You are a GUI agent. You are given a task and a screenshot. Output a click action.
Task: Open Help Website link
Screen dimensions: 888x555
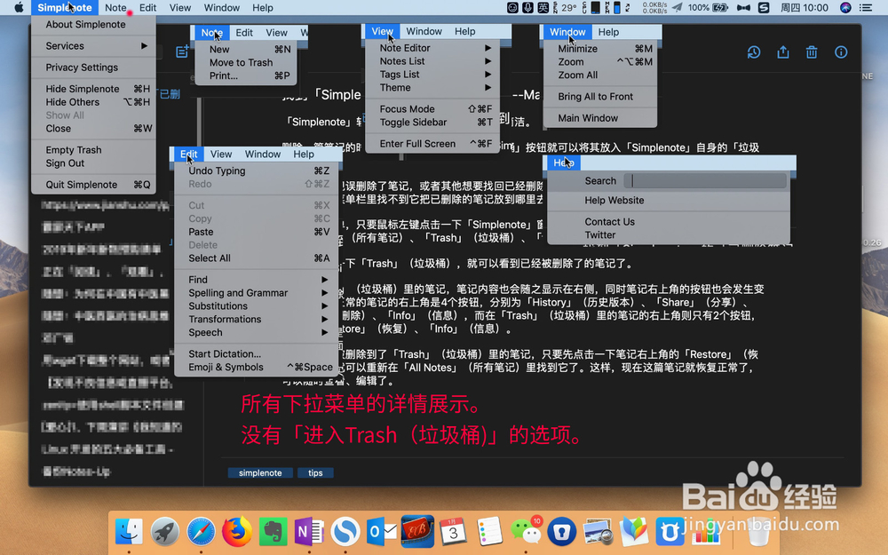click(x=669, y=201)
